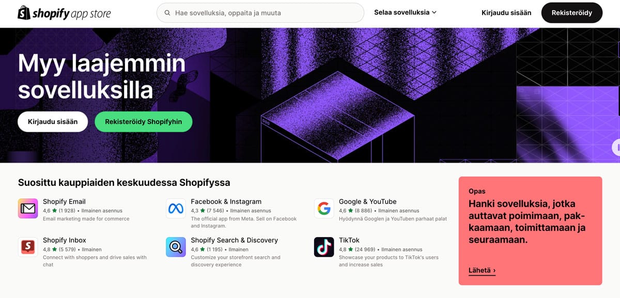Expand the Selaa sovelluksia dropdown
The height and width of the screenshot is (298, 620).
coord(405,12)
